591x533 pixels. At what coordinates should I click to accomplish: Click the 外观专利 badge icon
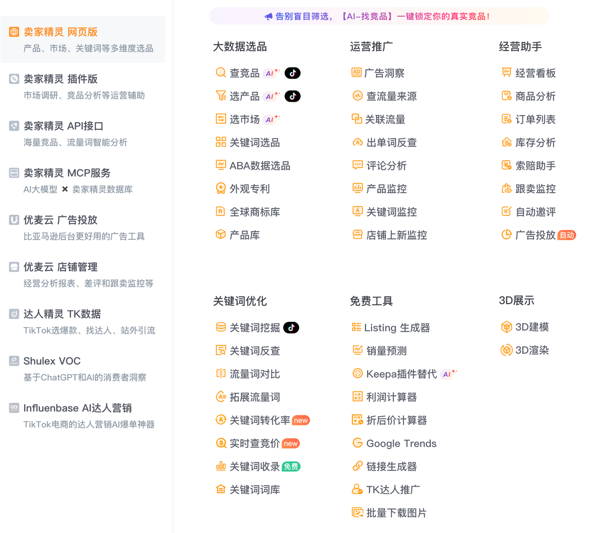tap(221, 188)
